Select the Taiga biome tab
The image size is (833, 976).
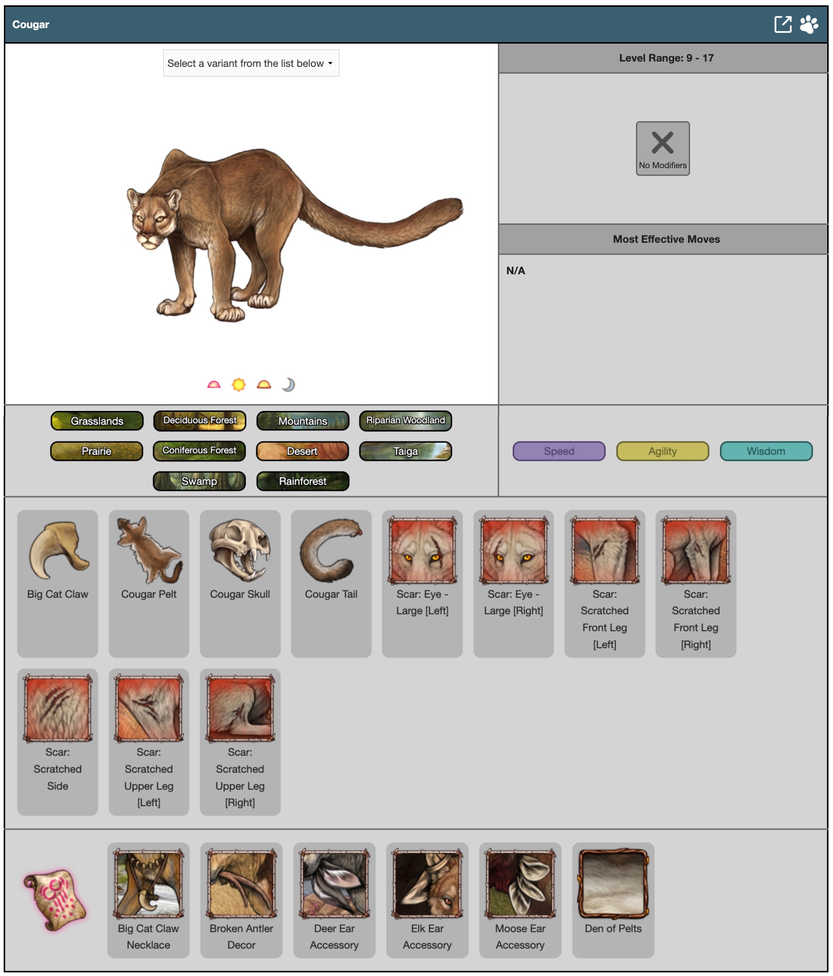405,451
